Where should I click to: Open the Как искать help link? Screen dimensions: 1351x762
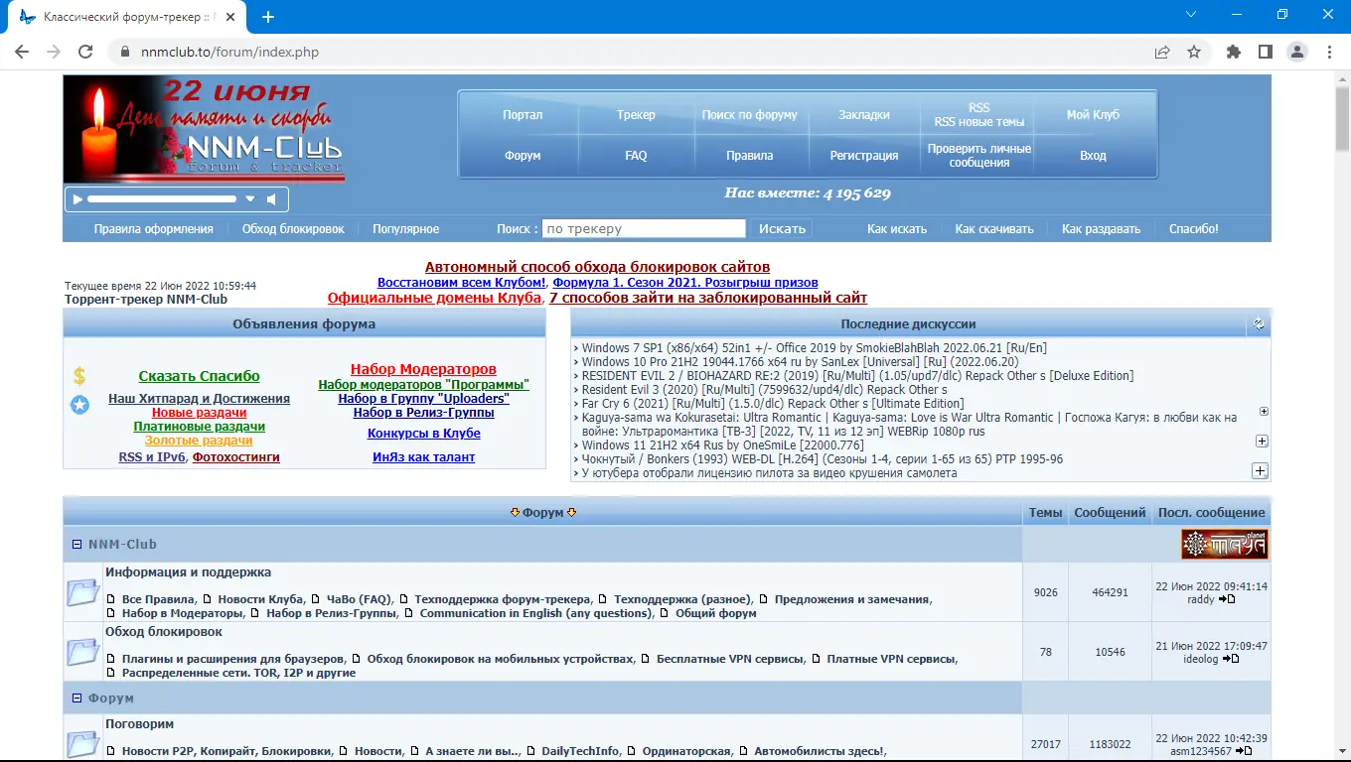pos(897,229)
